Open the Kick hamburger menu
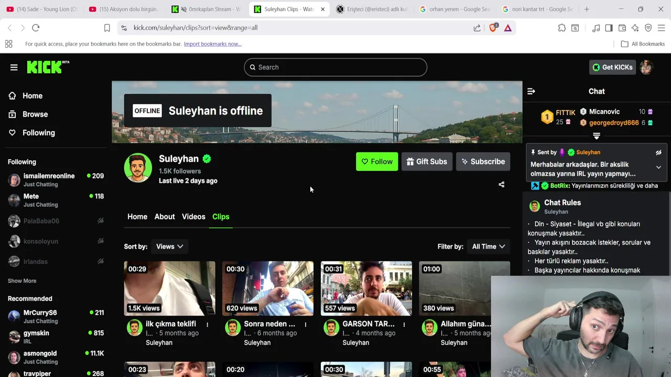This screenshot has height=377, width=671. coord(14,67)
